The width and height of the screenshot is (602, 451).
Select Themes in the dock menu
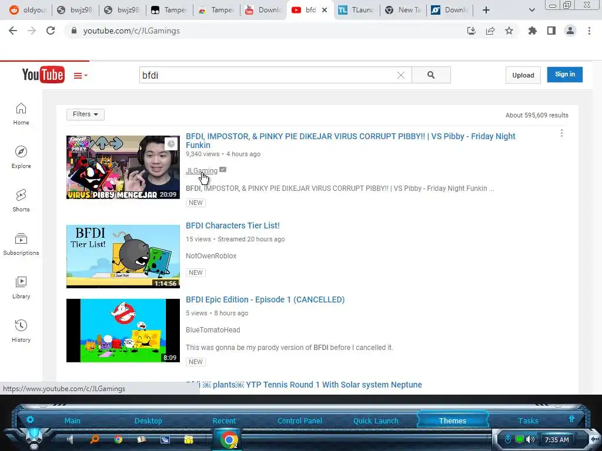[452, 420]
